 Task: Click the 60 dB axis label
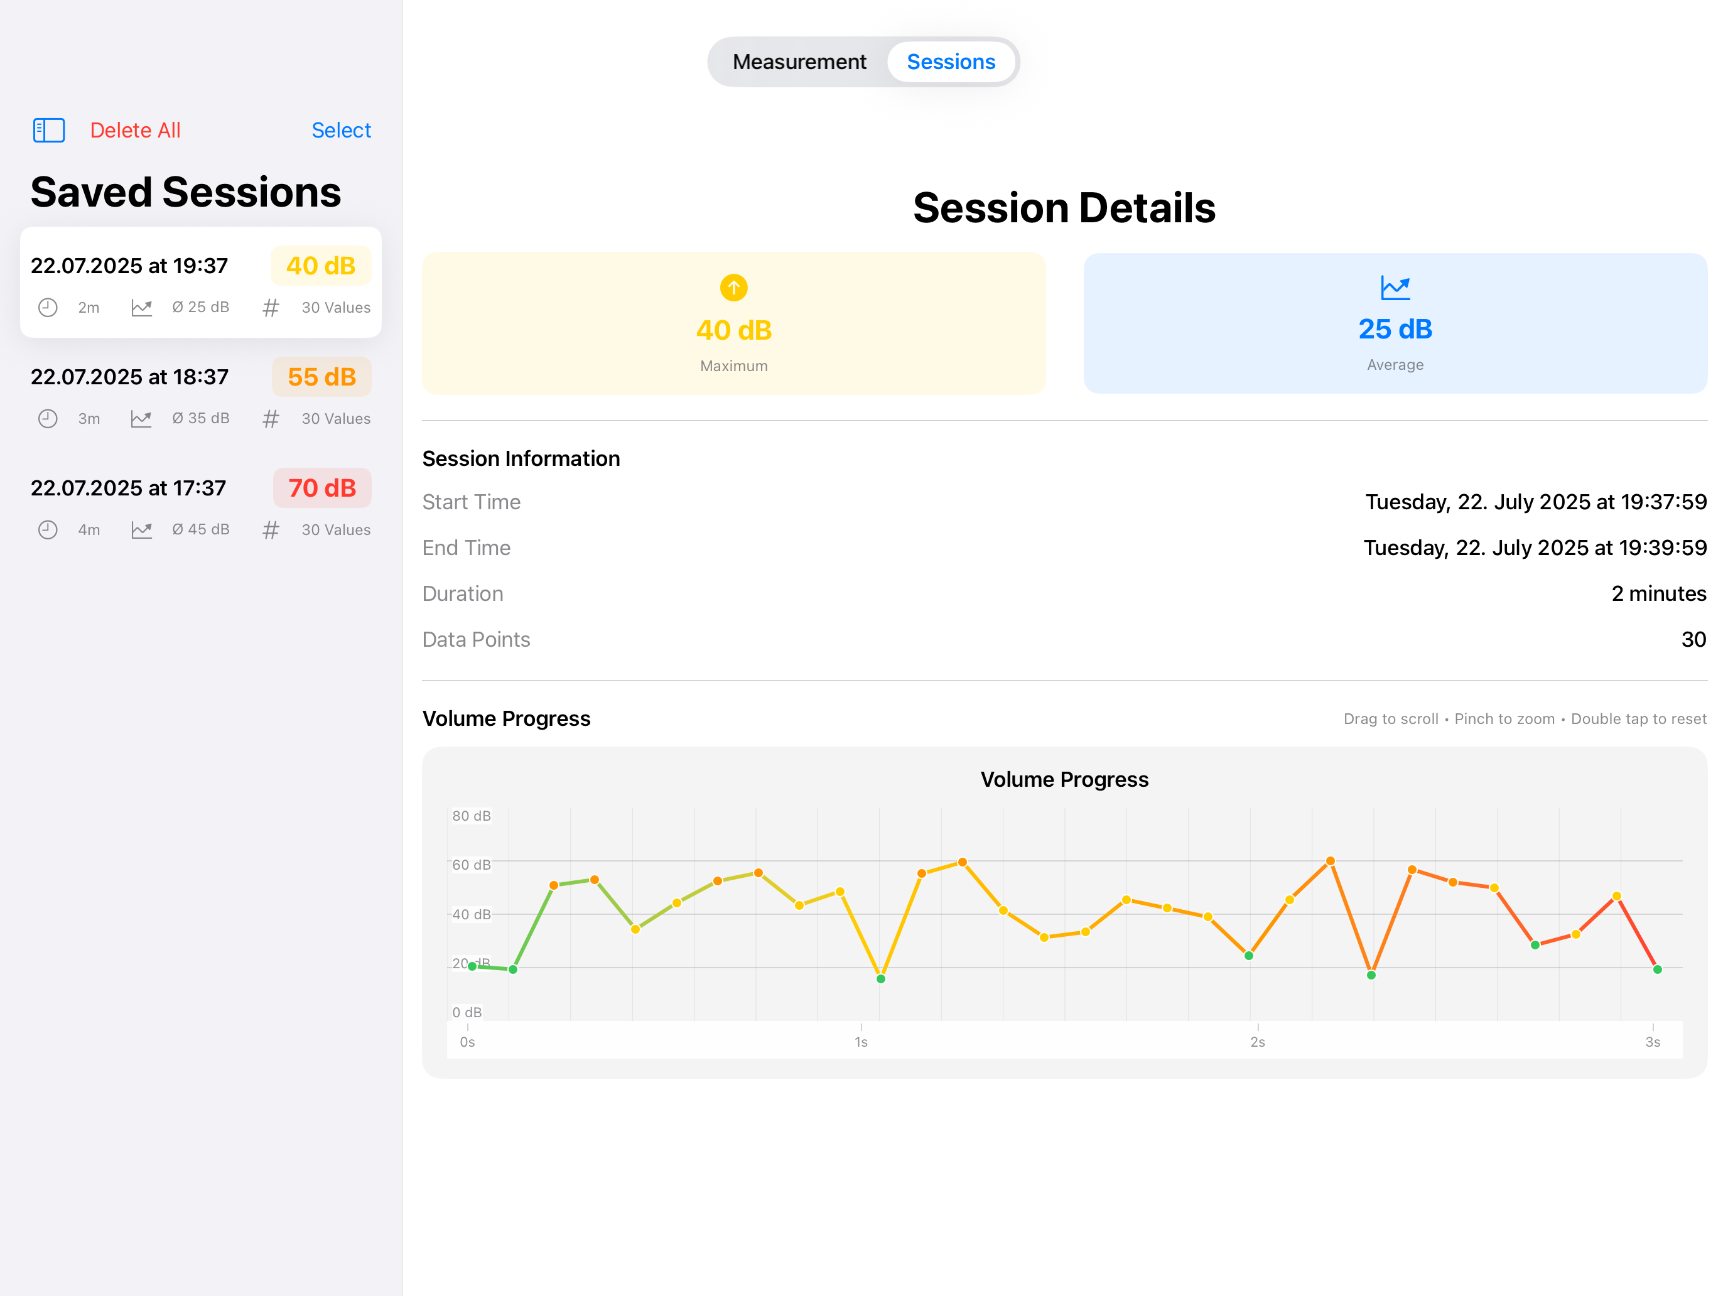tap(471, 865)
